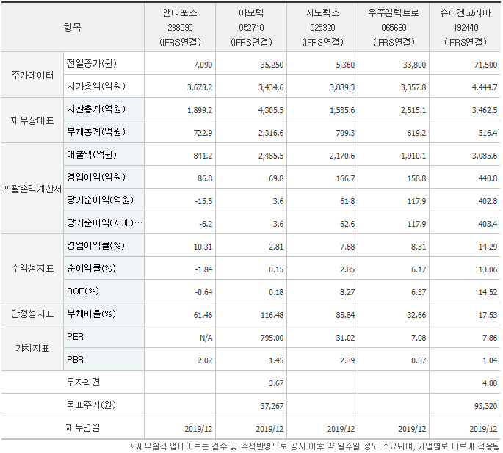Select the 주가데이터 category cell
This screenshot has height=453, width=503.
[x=32, y=75]
